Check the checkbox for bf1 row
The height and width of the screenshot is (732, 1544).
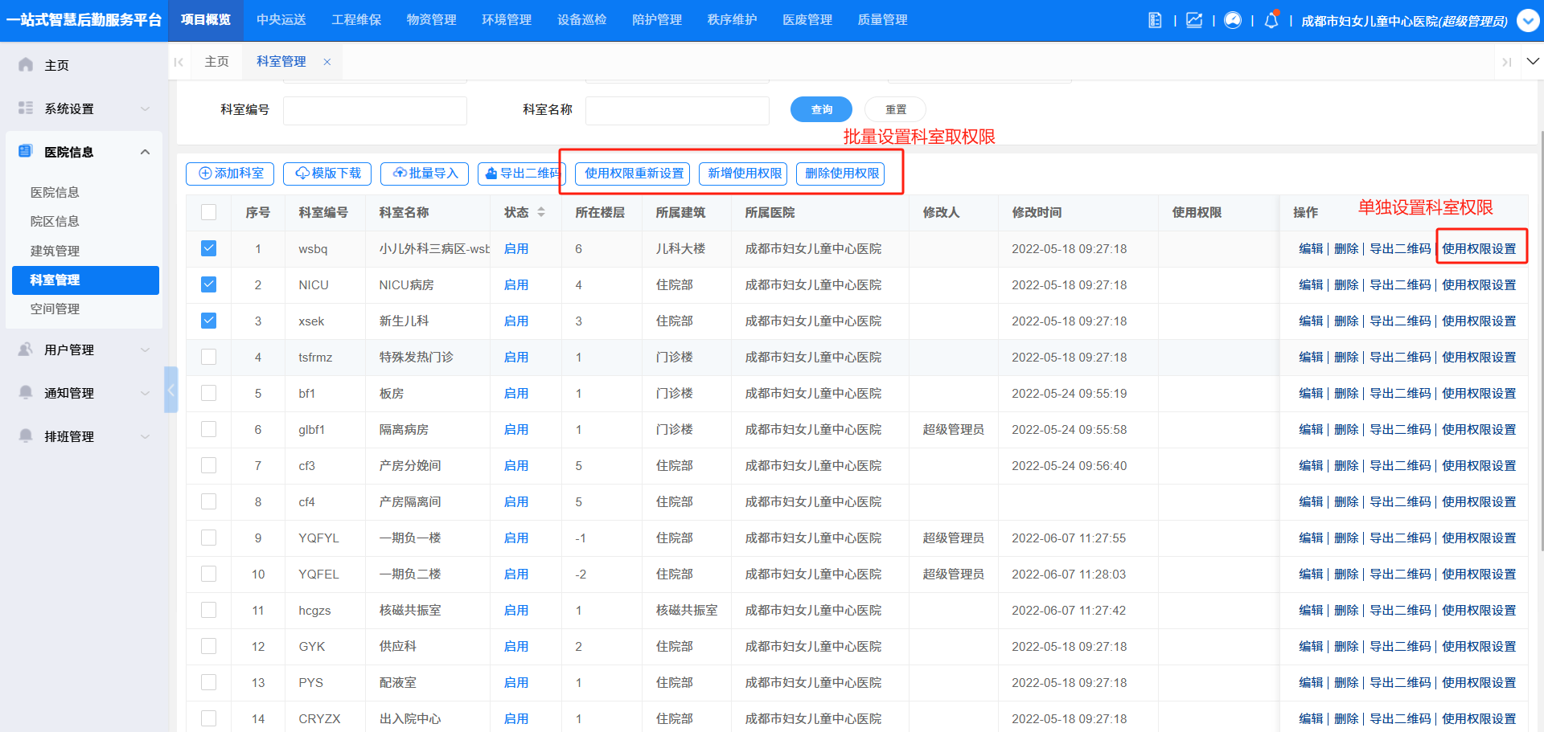point(208,393)
